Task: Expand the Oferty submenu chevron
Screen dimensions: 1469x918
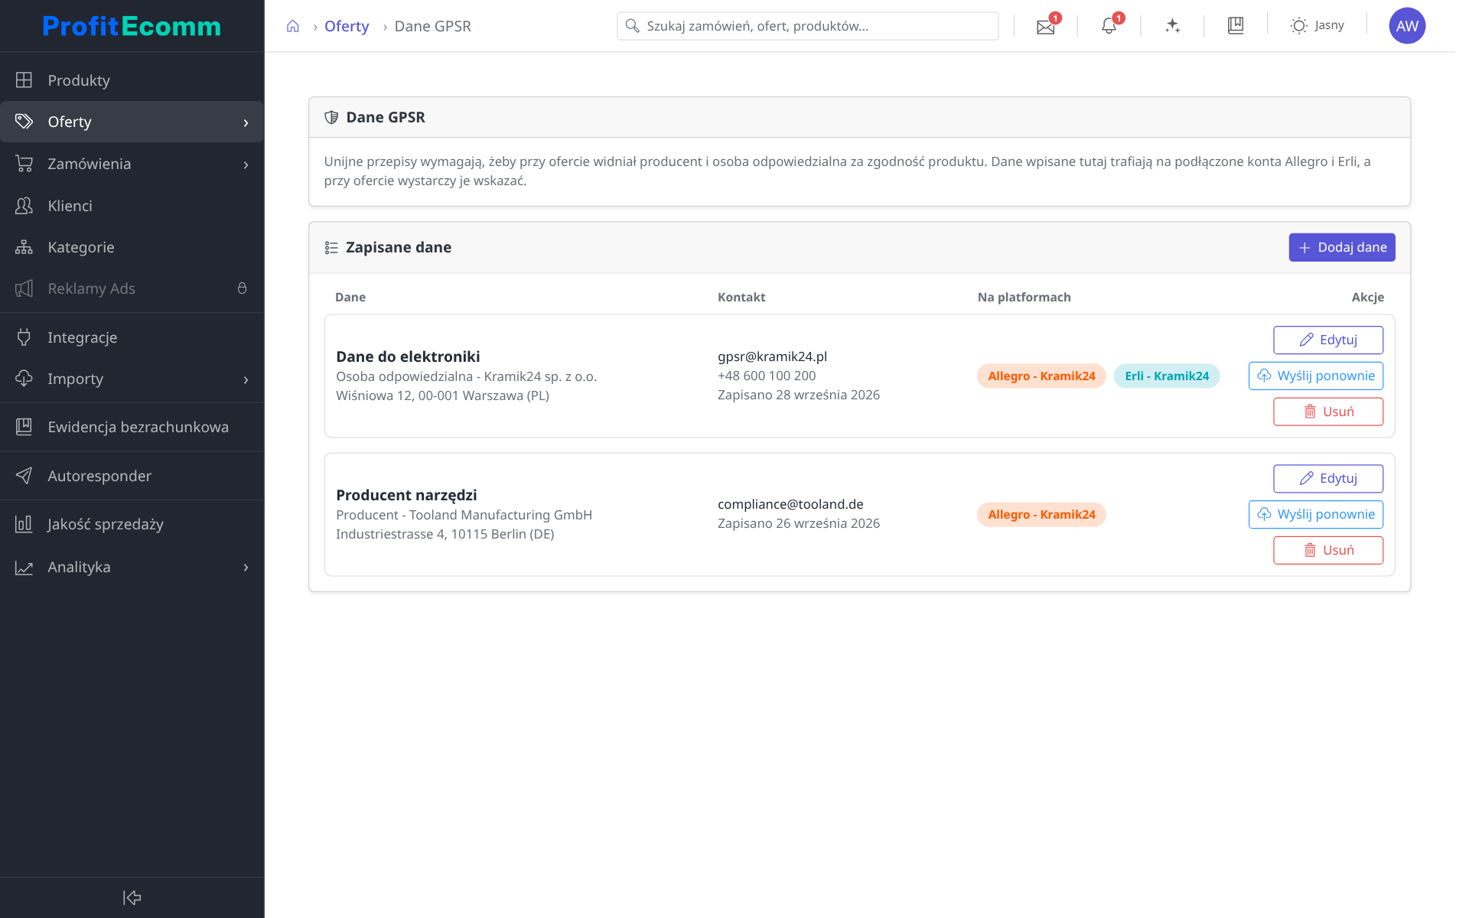Action: point(246,122)
